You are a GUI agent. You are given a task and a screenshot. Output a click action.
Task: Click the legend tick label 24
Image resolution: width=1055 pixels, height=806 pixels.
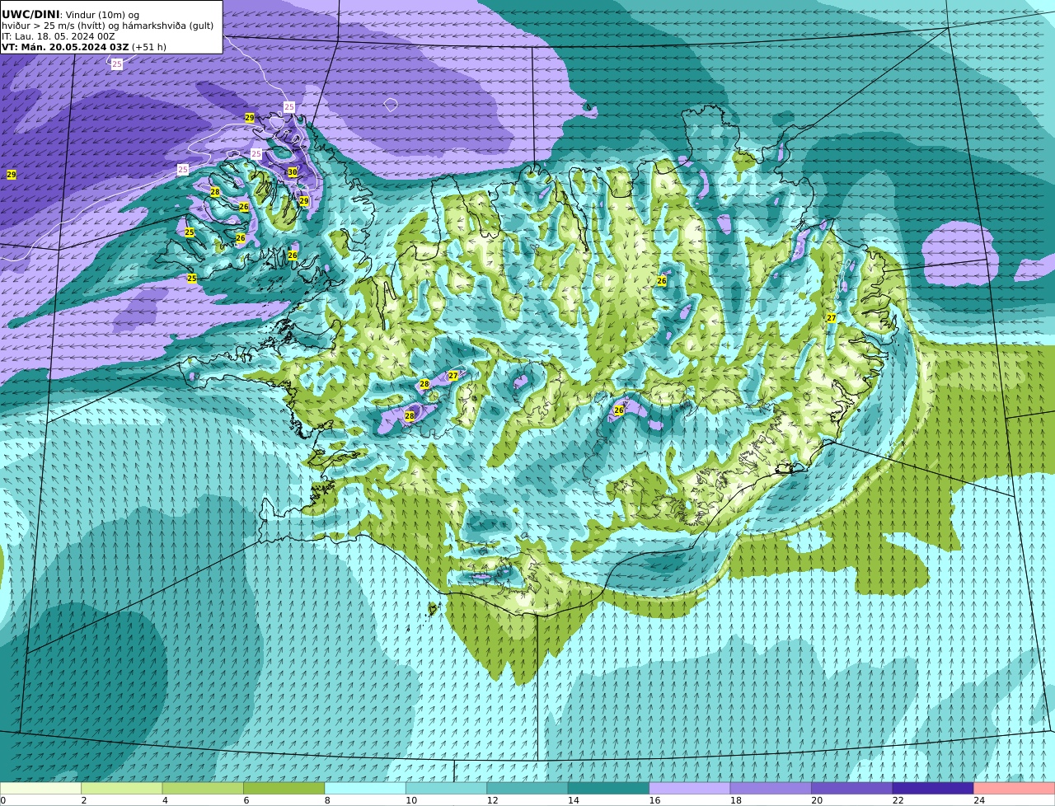tap(979, 800)
